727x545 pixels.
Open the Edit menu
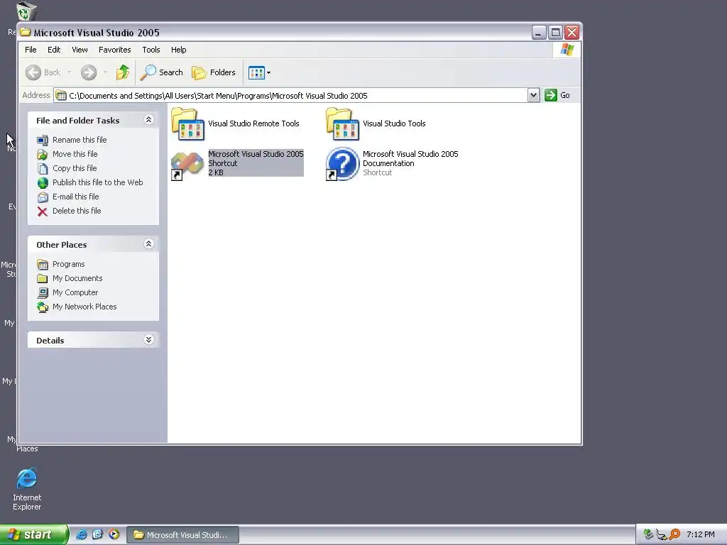[54, 50]
